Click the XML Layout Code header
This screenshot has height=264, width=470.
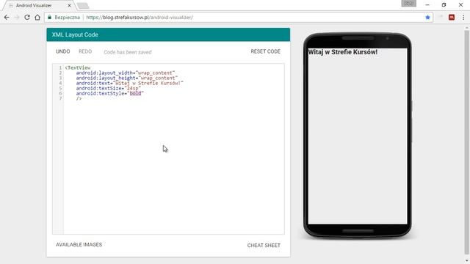coord(168,34)
